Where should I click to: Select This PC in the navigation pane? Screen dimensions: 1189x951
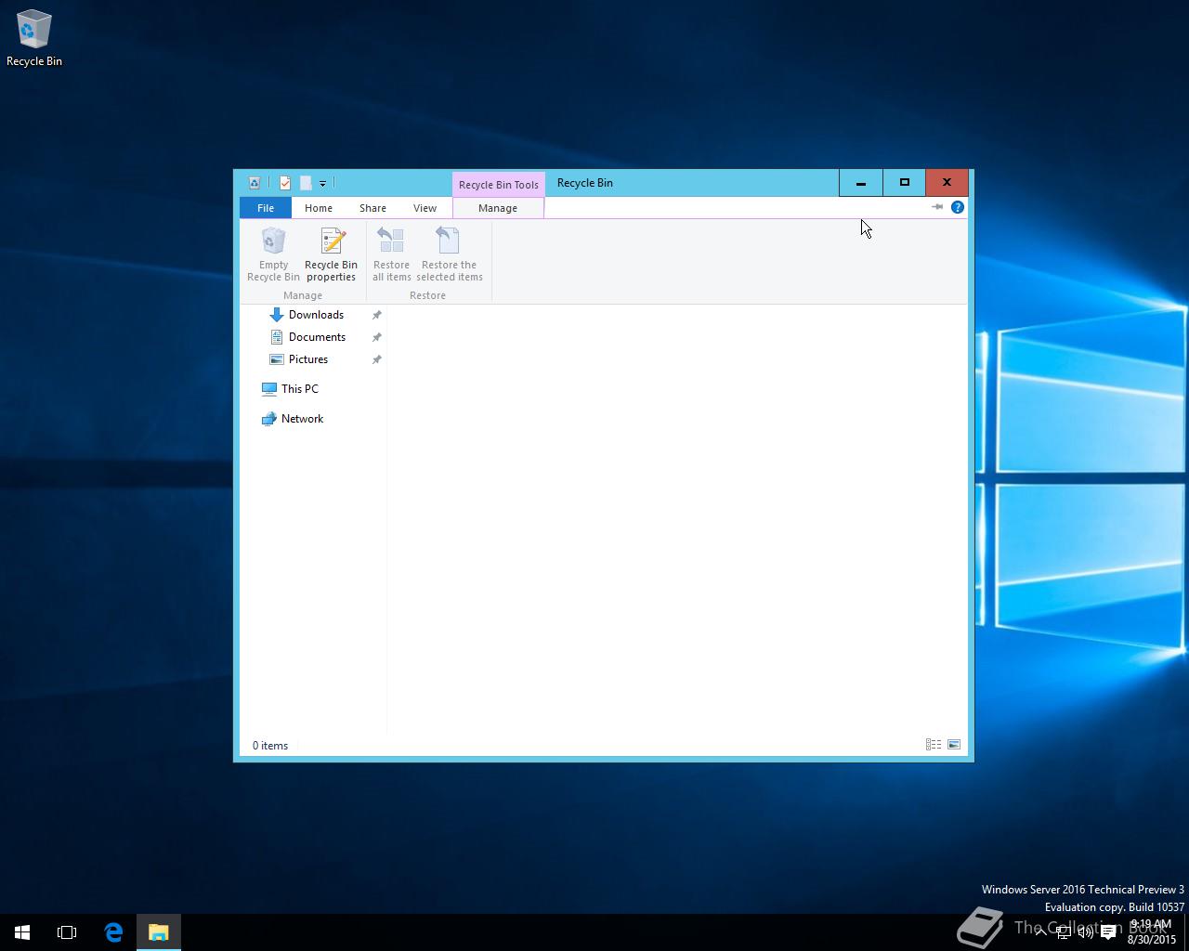[x=299, y=389]
